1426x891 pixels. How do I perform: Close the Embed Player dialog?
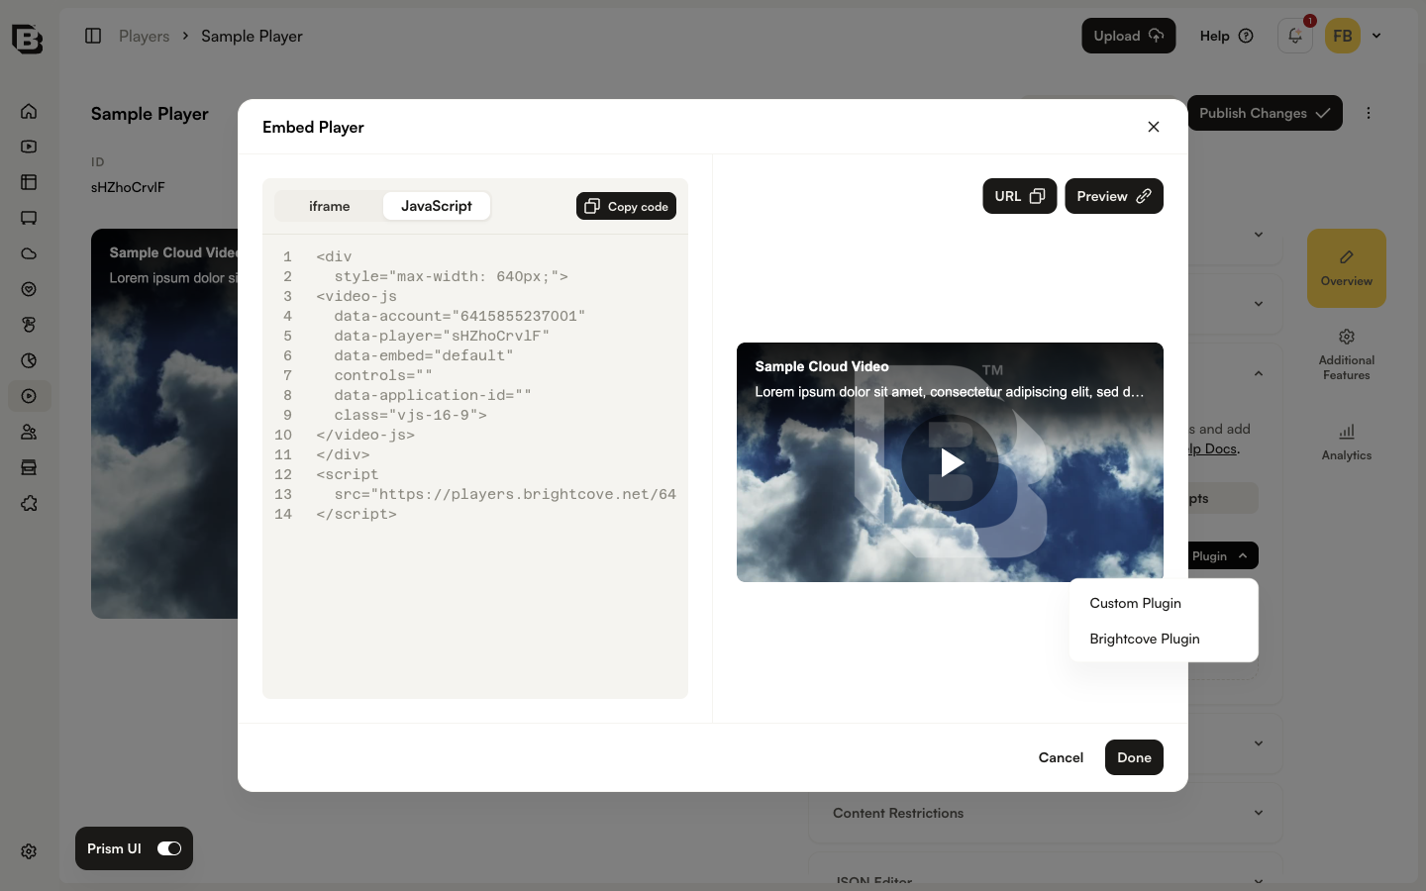tap(1154, 127)
